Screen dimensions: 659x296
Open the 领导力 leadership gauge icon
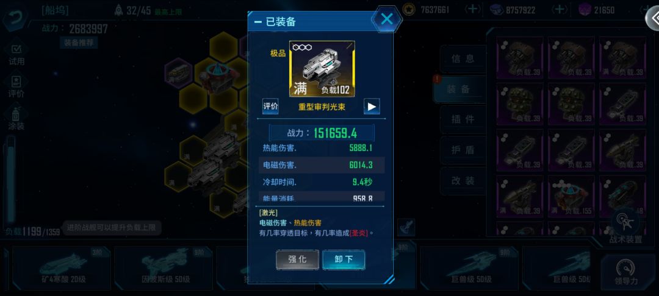tap(626, 273)
